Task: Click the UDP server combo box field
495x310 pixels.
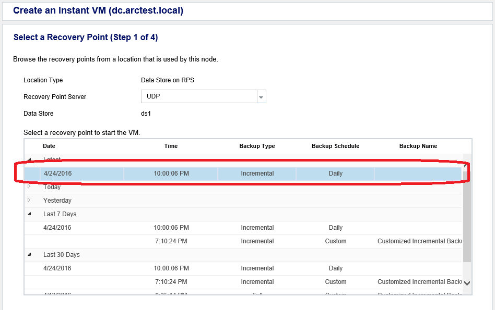Action: pos(199,97)
